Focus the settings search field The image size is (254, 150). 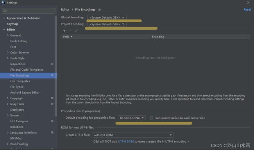pos(29,11)
